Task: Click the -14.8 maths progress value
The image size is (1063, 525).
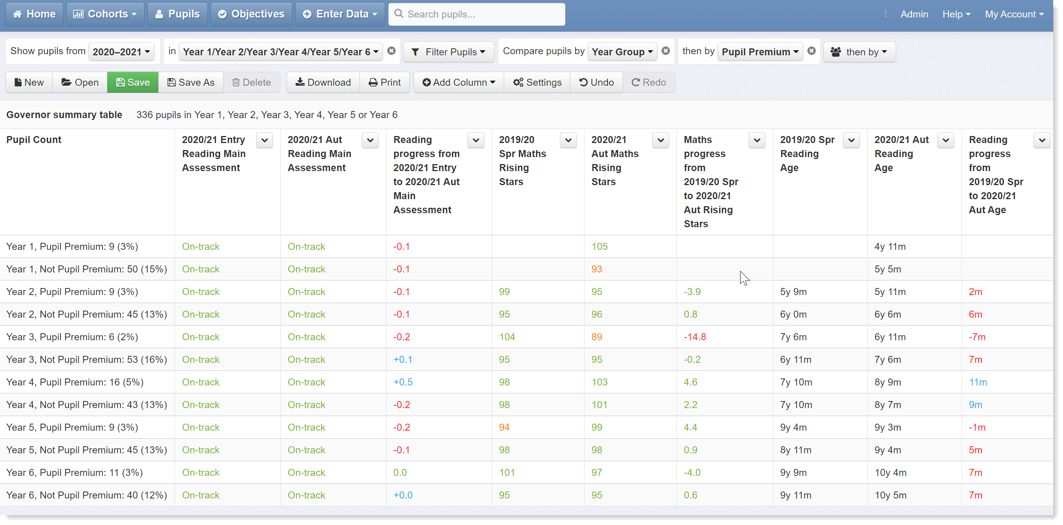Action: tap(694, 337)
